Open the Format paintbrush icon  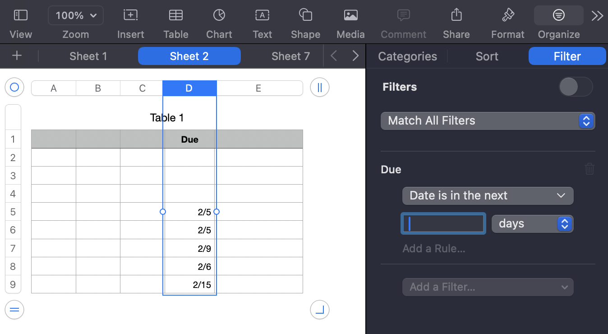(x=508, y=15)
